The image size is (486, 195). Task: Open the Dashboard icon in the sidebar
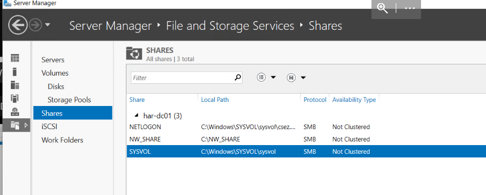pos(15,58)
